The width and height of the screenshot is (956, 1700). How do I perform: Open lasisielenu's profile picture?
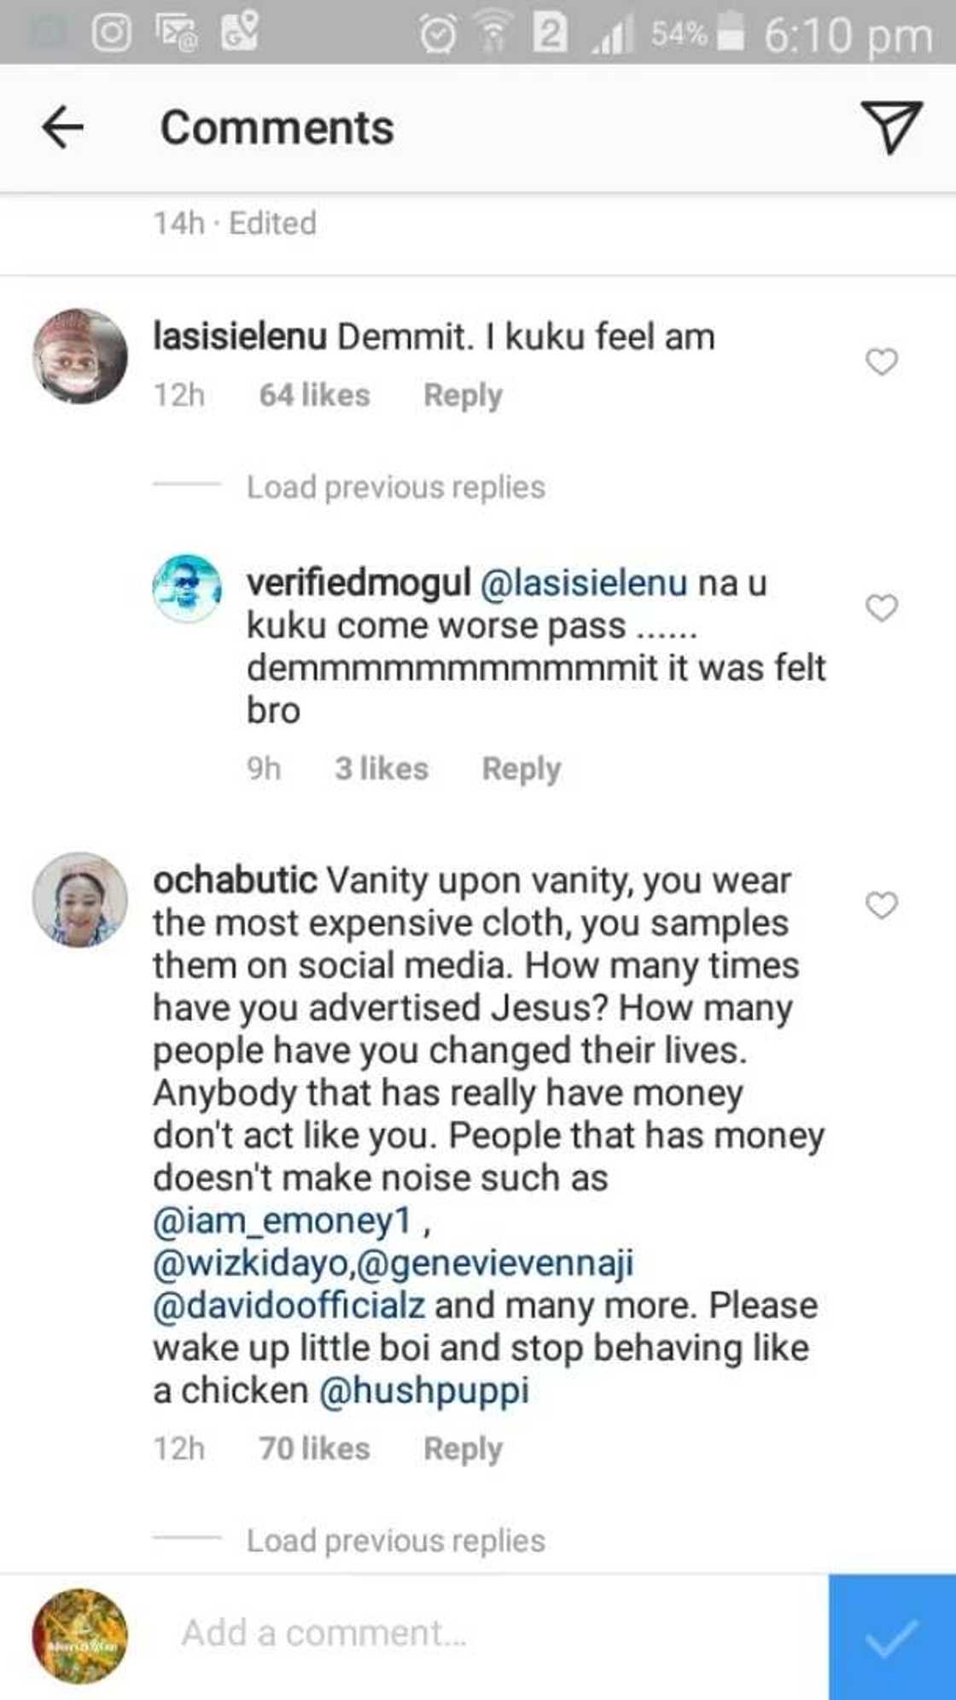tap(81, 358)
